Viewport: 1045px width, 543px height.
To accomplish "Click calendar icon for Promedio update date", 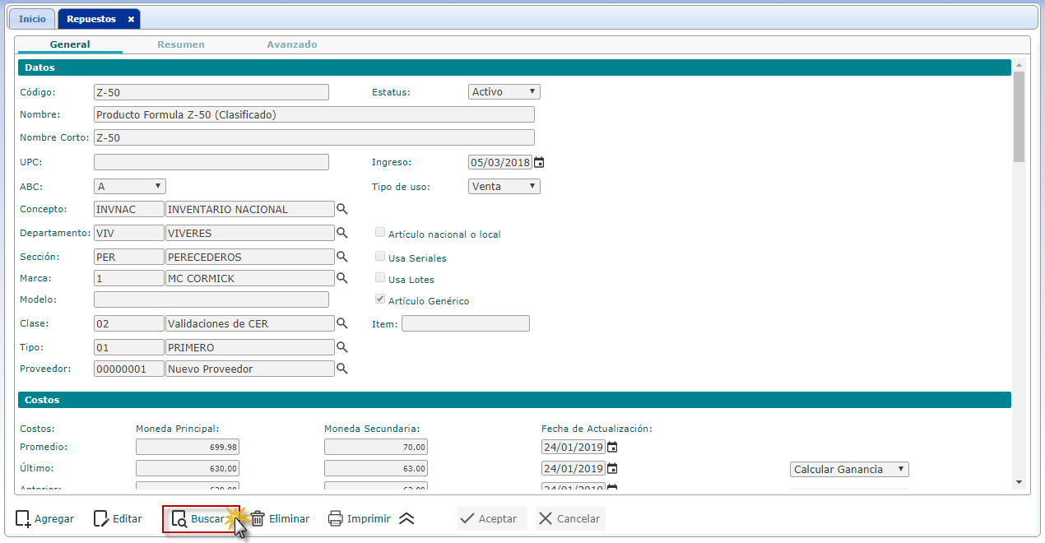I will point(612,448).
